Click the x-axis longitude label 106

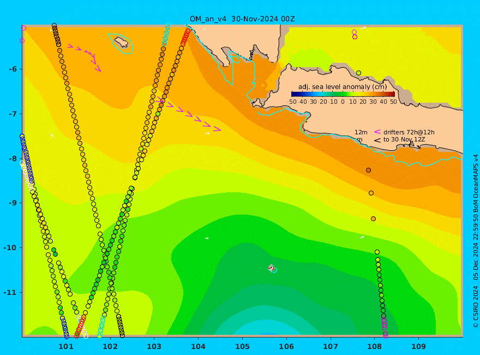point(286,346)
